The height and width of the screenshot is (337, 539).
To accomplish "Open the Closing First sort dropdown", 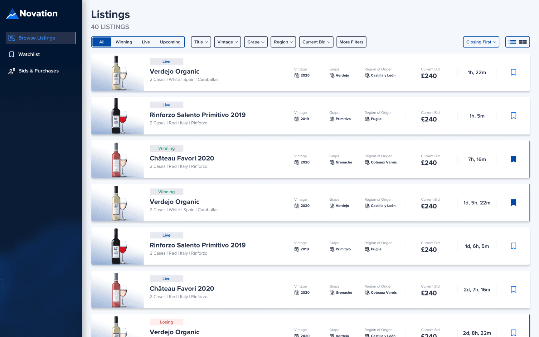I will [x=481, y=42].
